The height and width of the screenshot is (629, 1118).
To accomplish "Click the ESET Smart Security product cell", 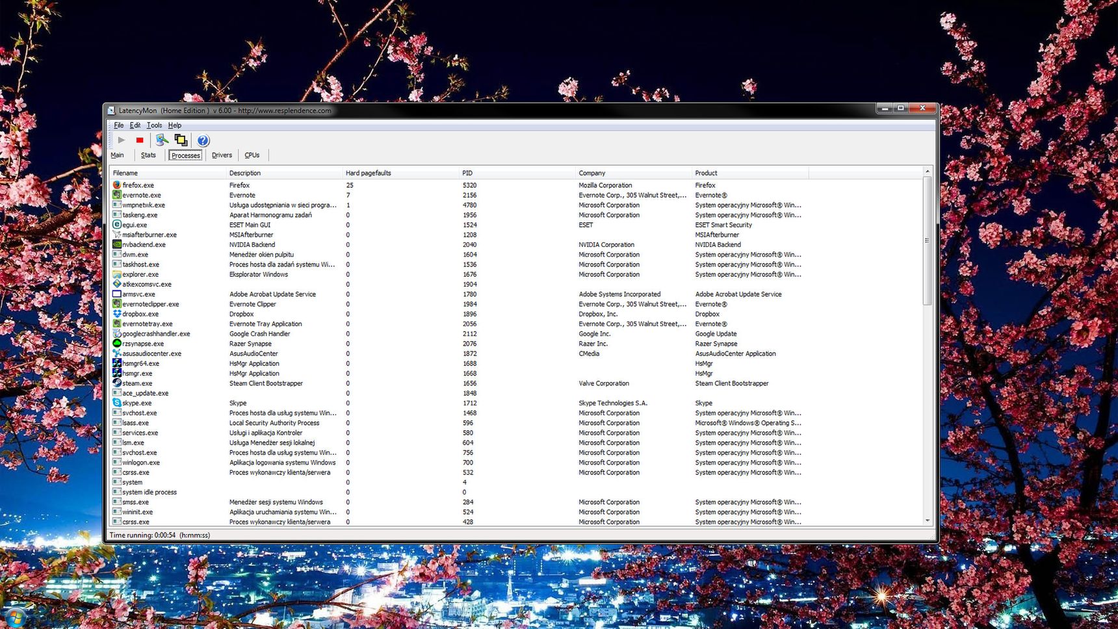I will 723,225.
